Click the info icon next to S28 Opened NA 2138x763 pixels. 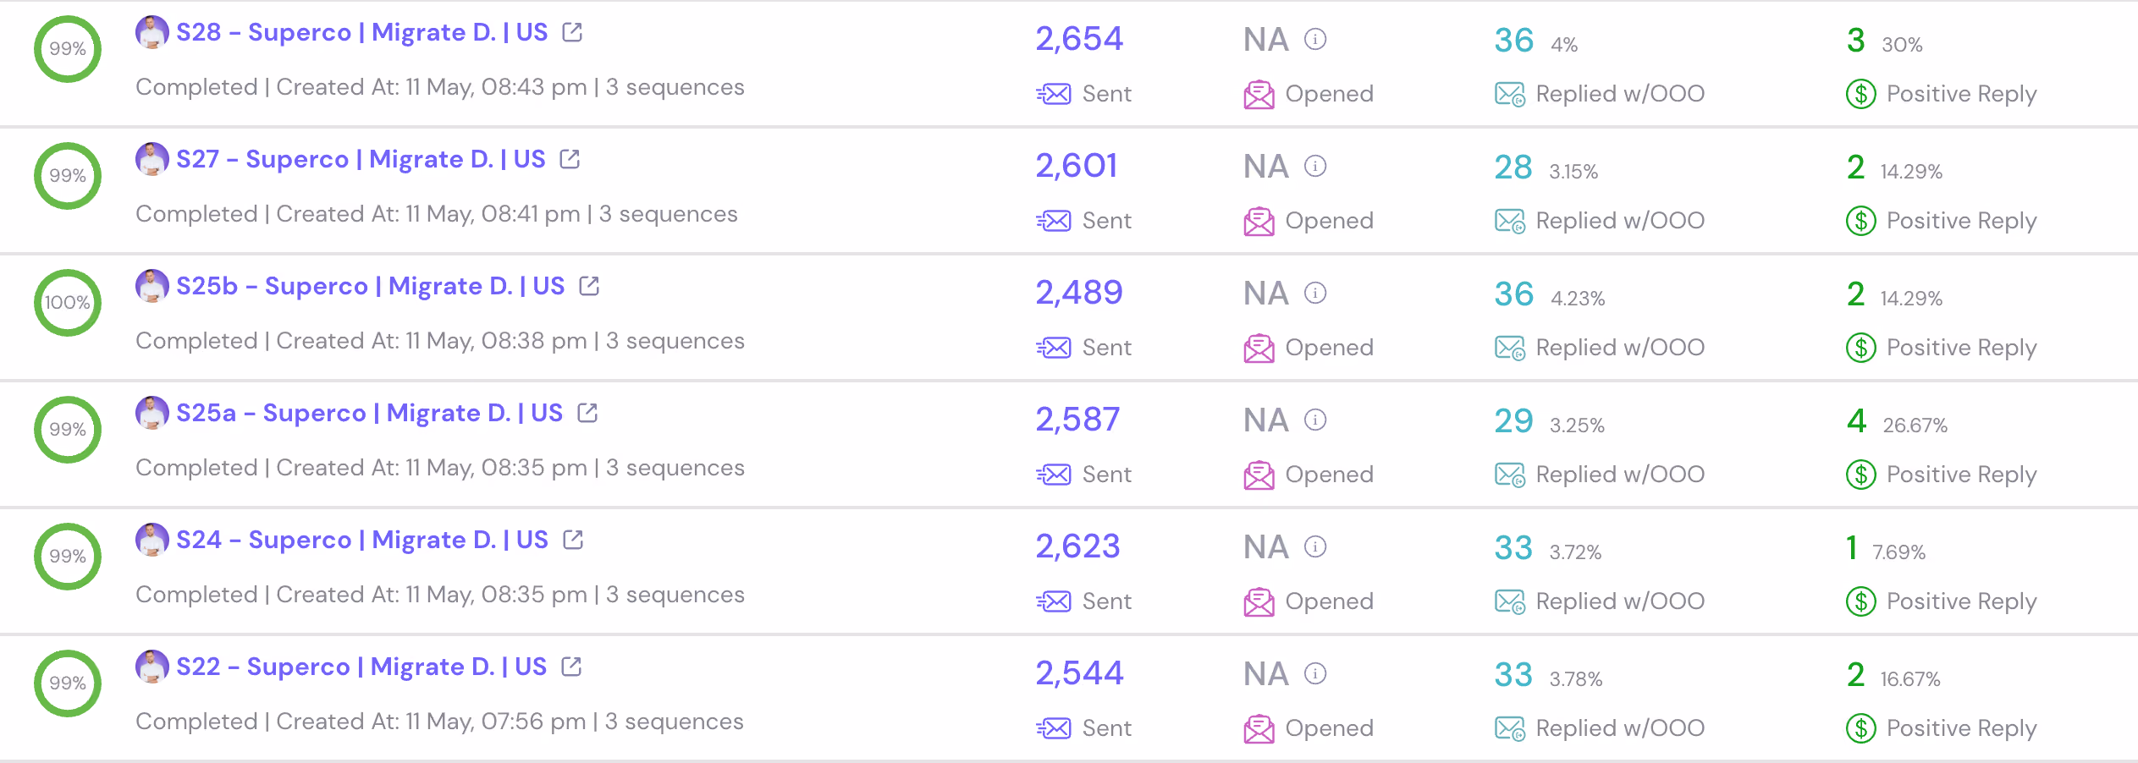[1315, 39]
